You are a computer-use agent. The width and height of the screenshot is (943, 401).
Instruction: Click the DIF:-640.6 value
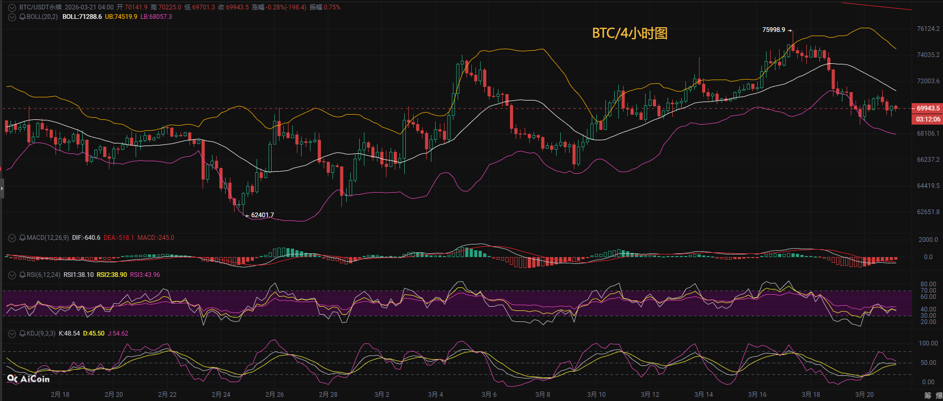coord(86,238)
